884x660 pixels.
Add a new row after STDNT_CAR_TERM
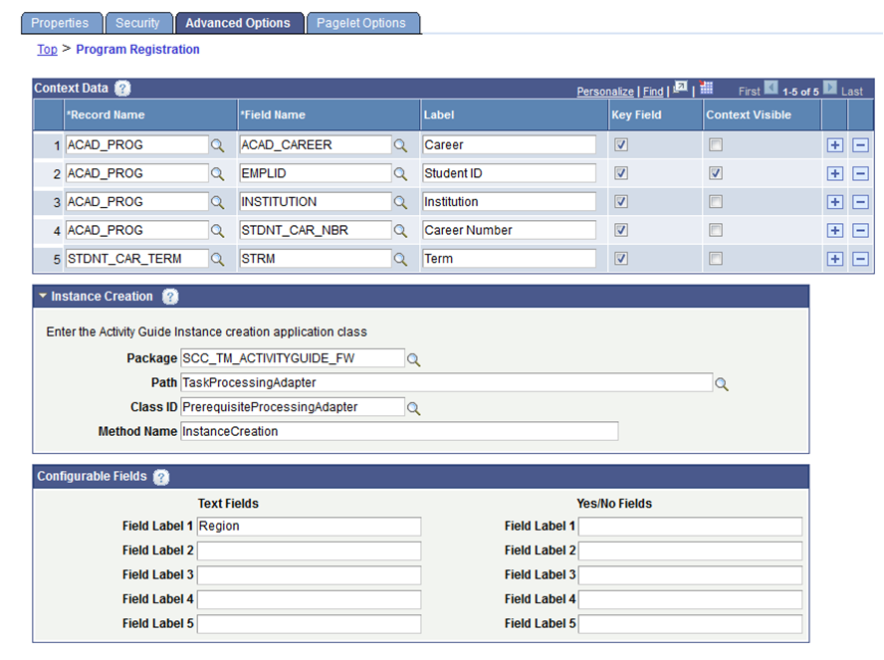click(x=836, y=258)
